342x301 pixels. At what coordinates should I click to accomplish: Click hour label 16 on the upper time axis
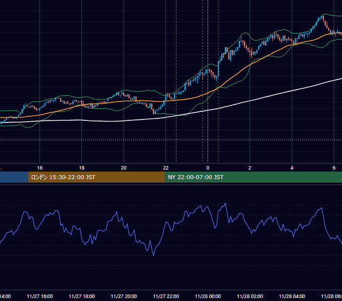40,168
